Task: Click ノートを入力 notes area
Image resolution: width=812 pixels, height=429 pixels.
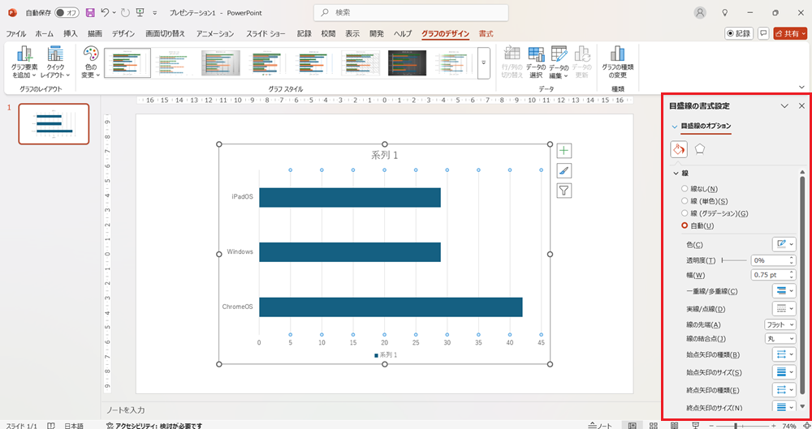Action: tap(126, 410)
